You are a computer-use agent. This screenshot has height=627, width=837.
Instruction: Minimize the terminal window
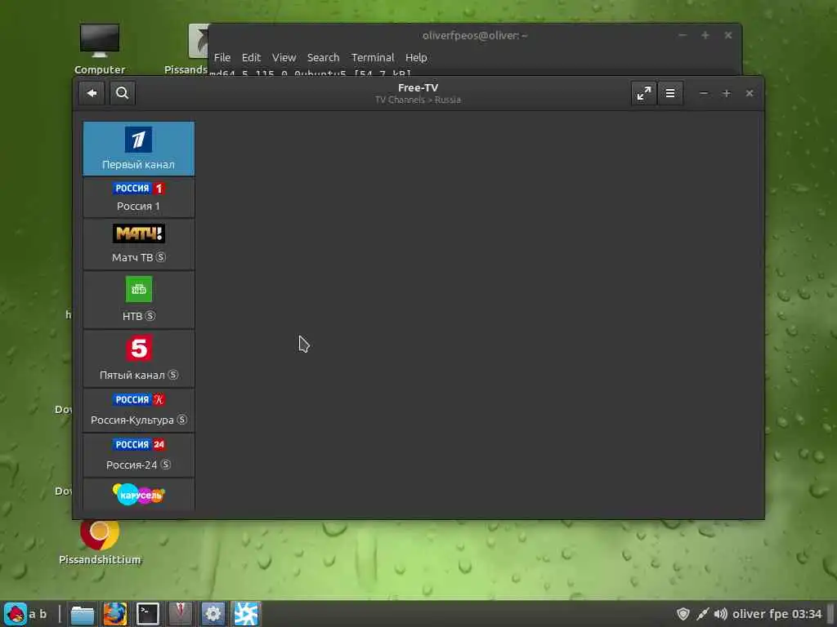click(683, 35)
